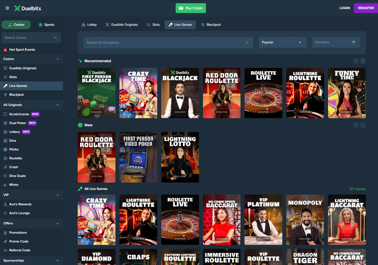Collapse the All Originals section
The height and width of the screenshot is (265, 378).
pos(57,105)
